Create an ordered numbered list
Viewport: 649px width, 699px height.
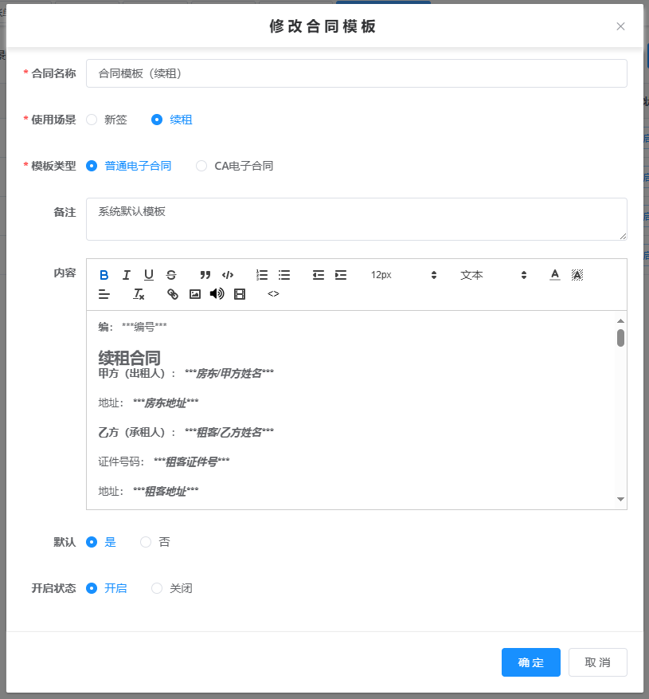click(x=262, y=275)
